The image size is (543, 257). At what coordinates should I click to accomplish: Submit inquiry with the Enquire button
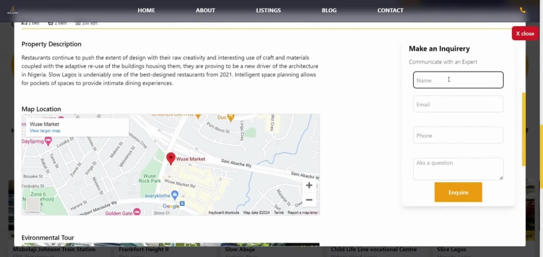[x=458, y=192]
